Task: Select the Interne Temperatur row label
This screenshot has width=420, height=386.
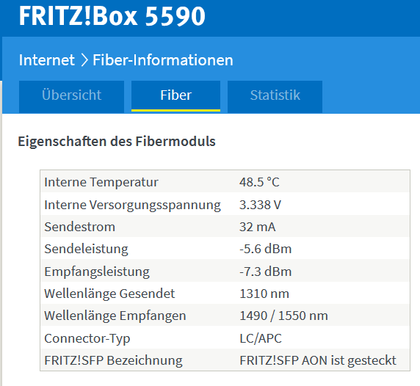Action: (101, 182)
